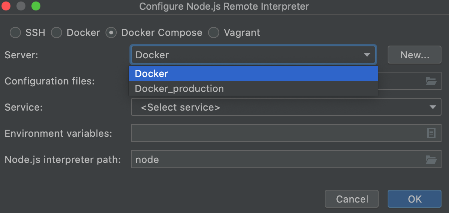Collapse the Server dropdown arrow
Viewport: 449px width, 213px height.
[x=367, y=55]
